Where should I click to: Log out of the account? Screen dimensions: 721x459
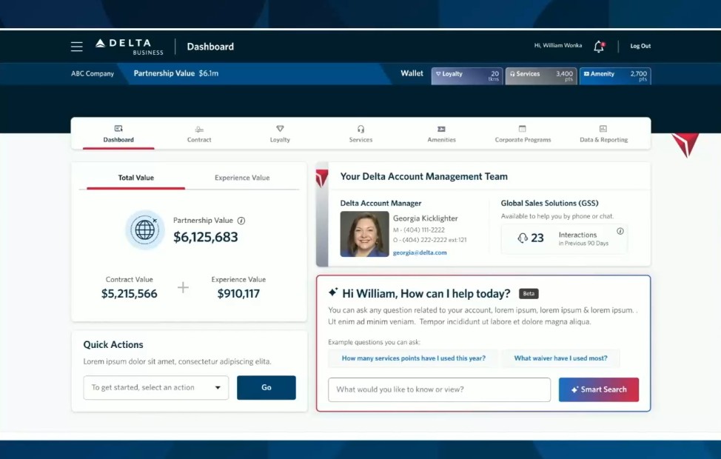tap(640, 46)
